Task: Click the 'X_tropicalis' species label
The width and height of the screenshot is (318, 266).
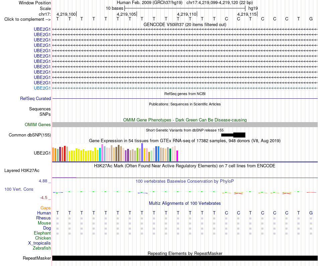Action: pyautogui.click(x=39, y=243)
